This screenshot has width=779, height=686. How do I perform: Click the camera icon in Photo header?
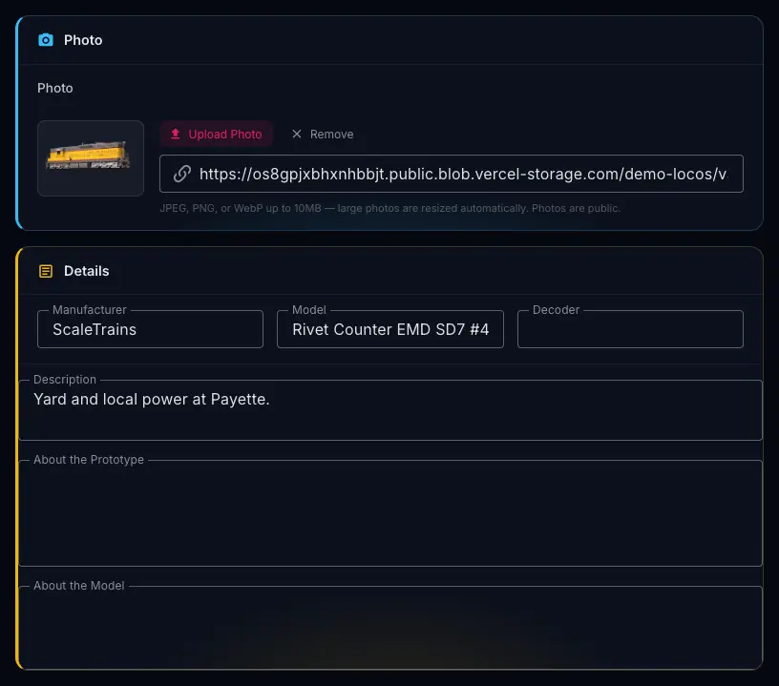point(46,40)
